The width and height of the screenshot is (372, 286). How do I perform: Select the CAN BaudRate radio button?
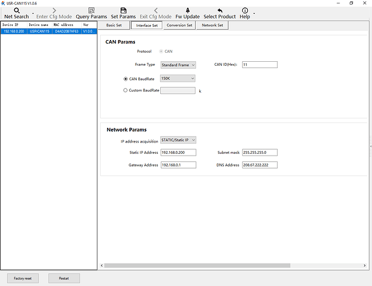click(126, 78)
